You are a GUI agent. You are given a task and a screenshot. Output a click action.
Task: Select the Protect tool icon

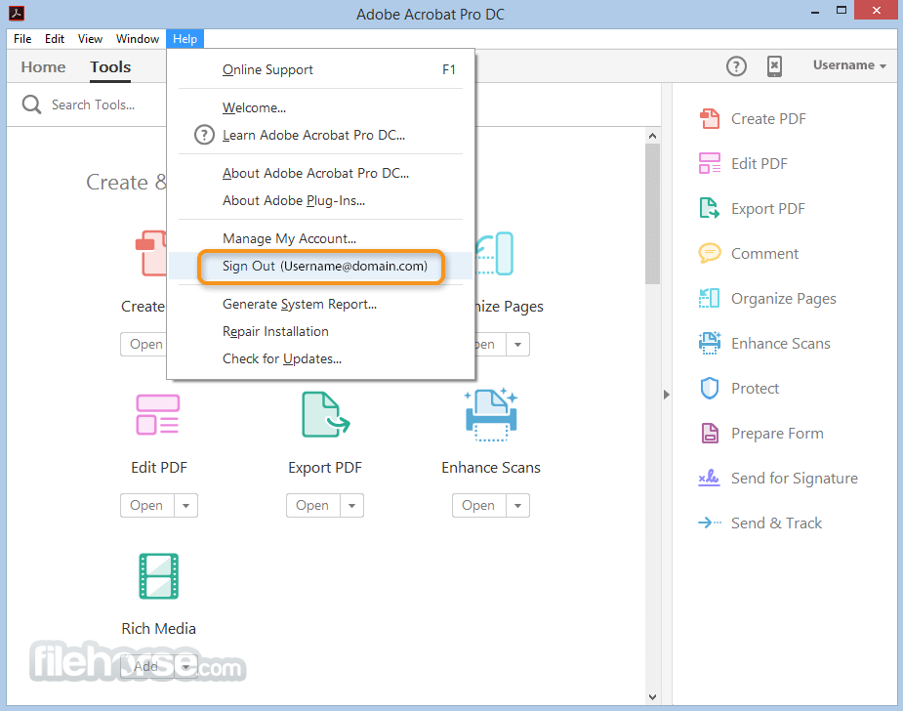(709, 388)
